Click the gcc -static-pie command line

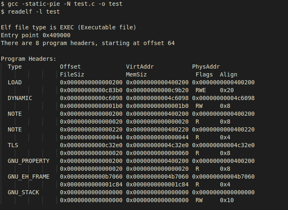(67, 4)
